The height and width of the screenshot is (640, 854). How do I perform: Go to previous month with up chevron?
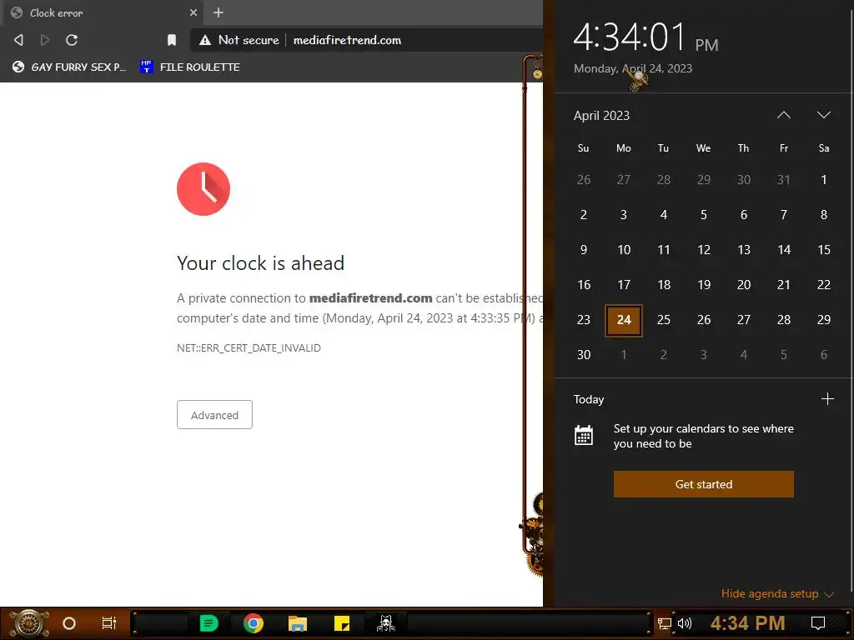coord(784,115)
